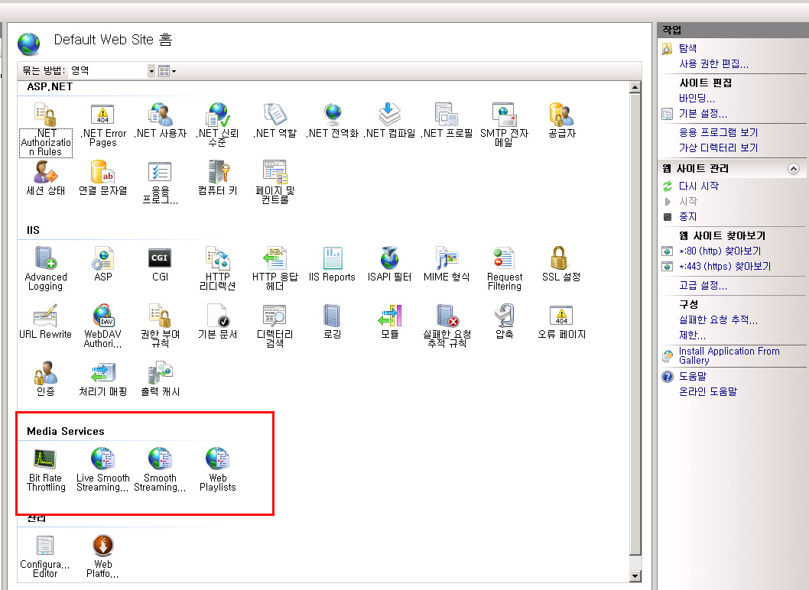
Task: Click the 탐색 action link
Action: pos(687,48)
